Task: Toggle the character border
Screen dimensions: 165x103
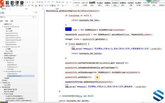Action: coord(42,2)
